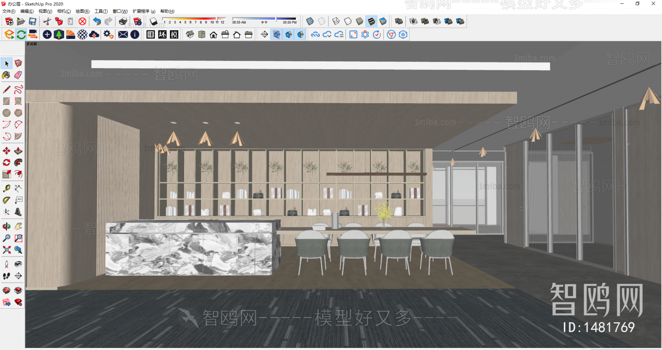
Task: Toggle Shadows display button
Action: (154, 21)
